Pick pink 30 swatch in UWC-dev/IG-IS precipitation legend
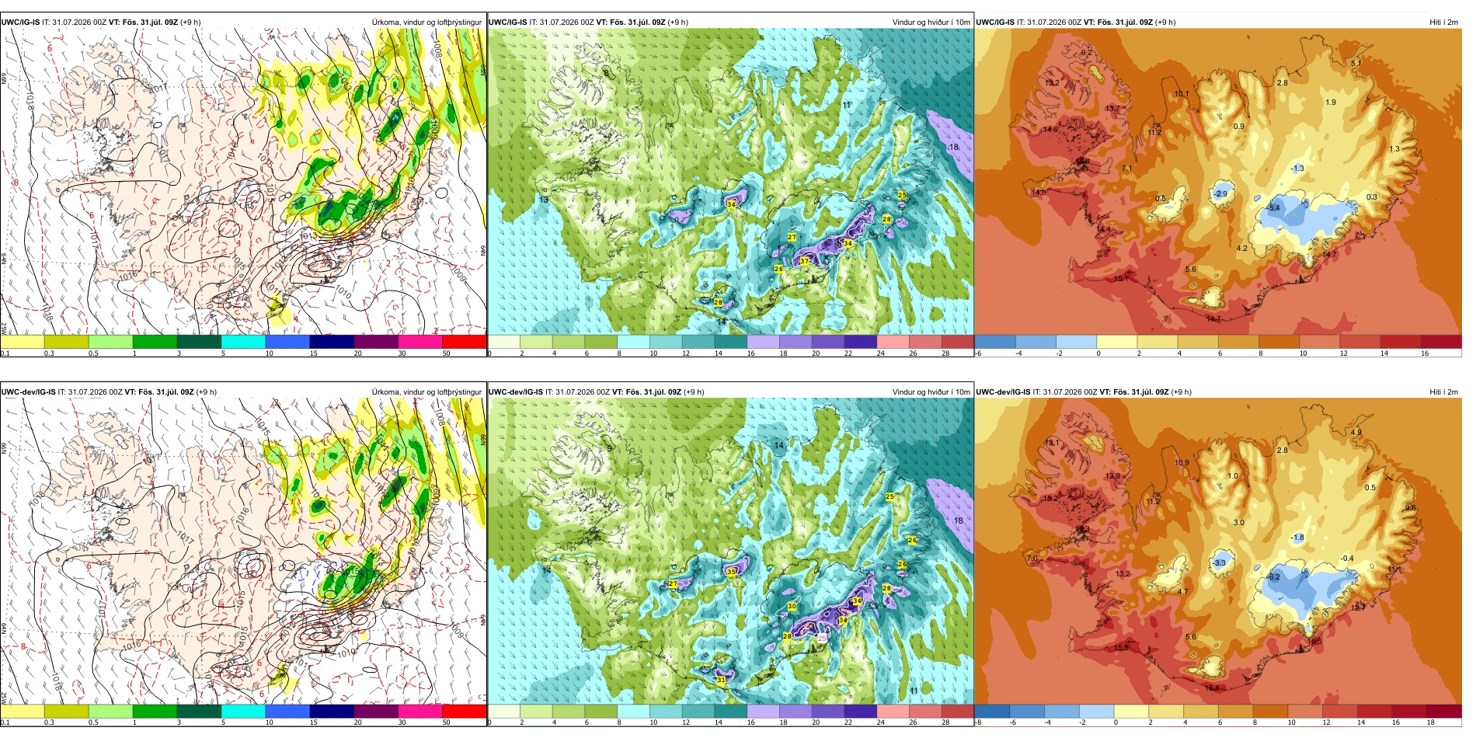1476x738 pixels. pyautogui.click(x=420, y=711)
